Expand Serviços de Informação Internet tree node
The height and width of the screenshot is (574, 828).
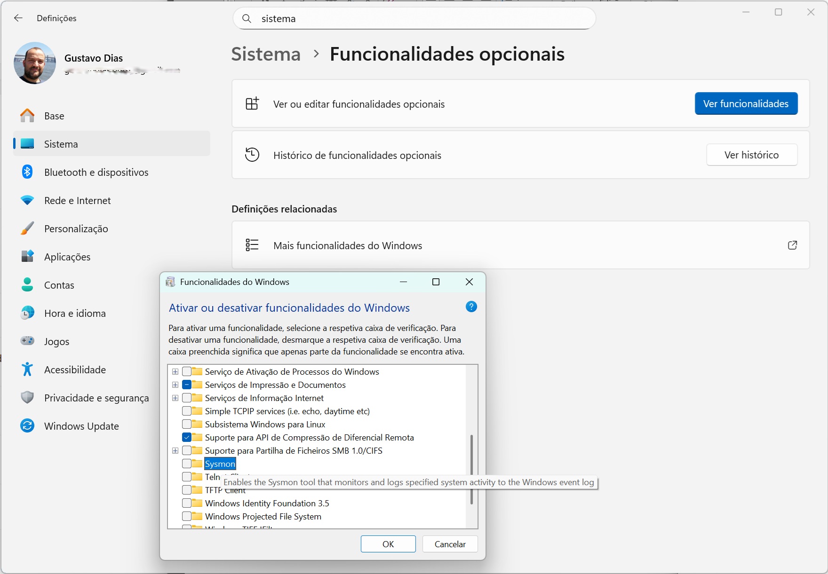[175, 398]
